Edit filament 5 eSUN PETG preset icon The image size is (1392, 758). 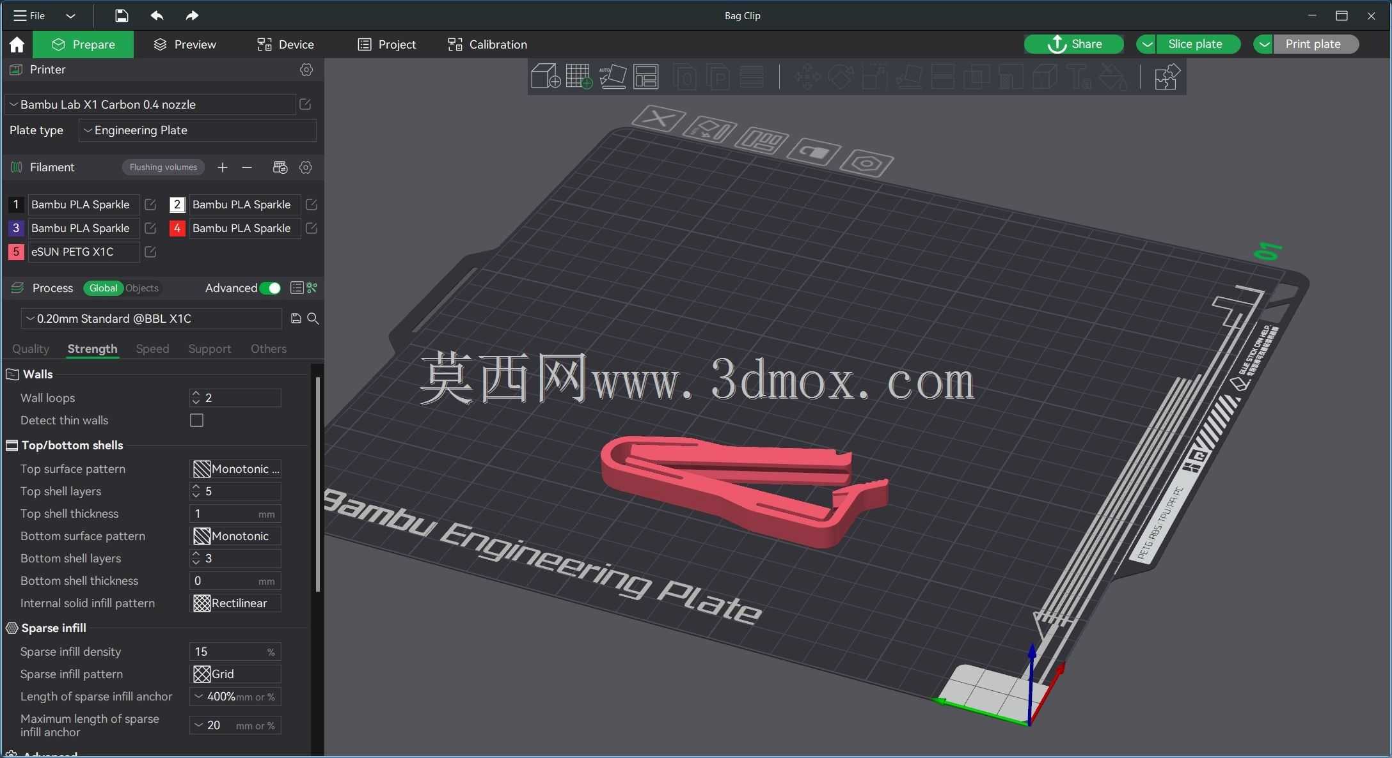click(x=150, y=252)
